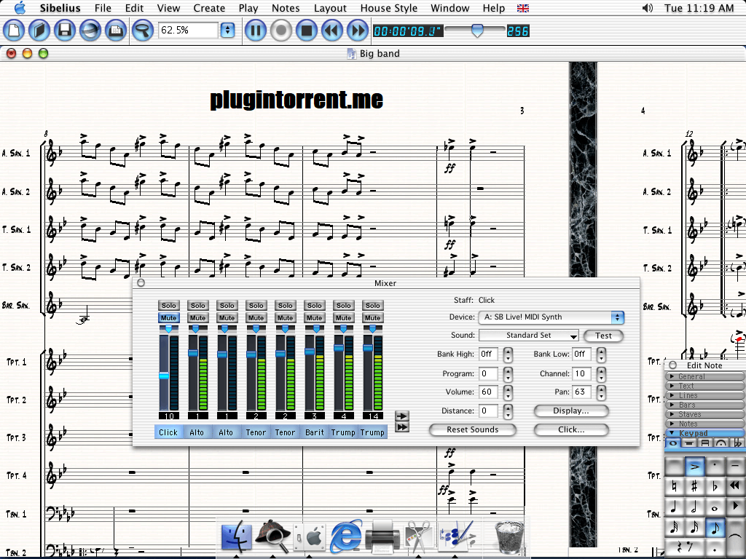Stop playback with the square button

(307, 31)
